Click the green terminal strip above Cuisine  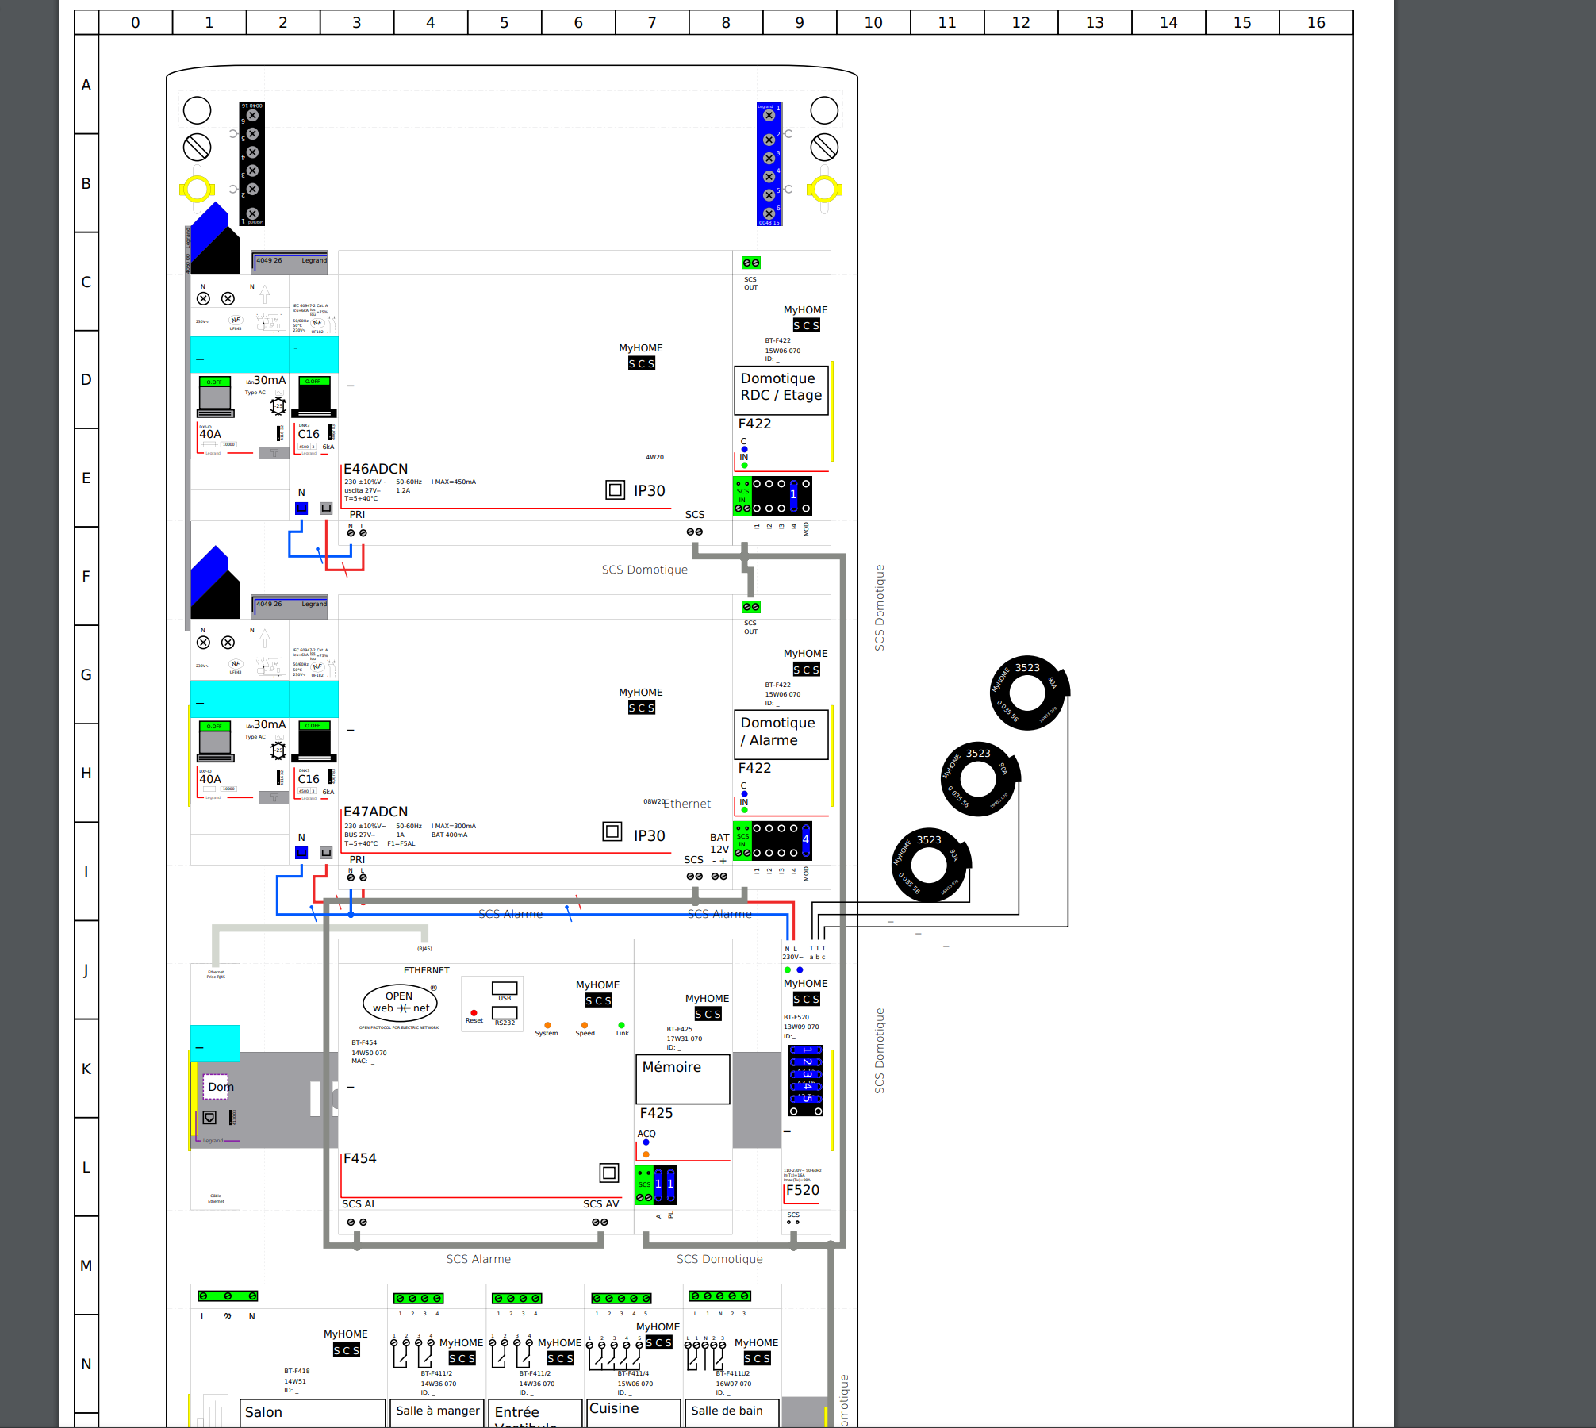click(x=622, y=1298)
